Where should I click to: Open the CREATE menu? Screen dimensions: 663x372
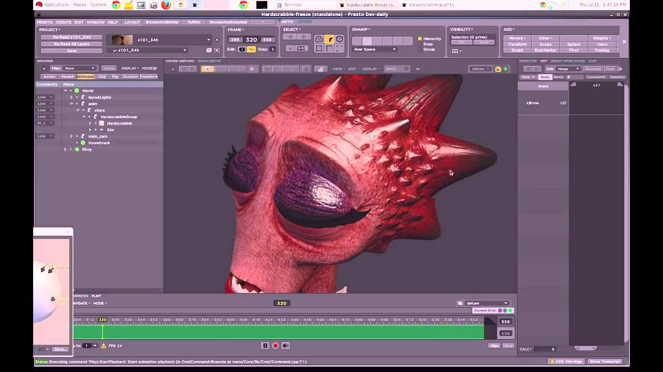click(63, 22)
